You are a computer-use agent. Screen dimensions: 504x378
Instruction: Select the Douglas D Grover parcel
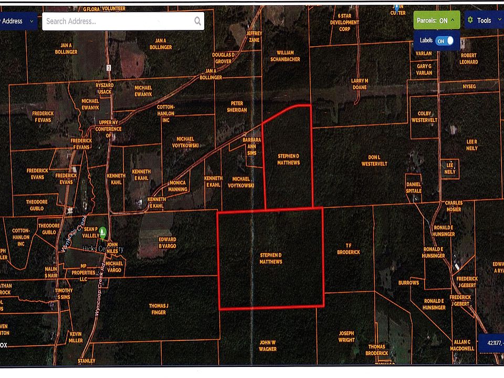tap(223, 58)
